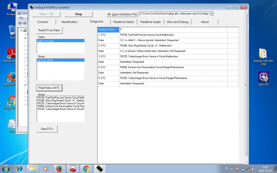Click the battery power tray icon
The width and height of the screenshot is (277, 173).
pyautogui.click(x=243, y=169)
